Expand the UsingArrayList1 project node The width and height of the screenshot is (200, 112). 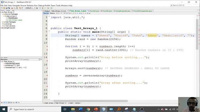[x=1, y=28]
